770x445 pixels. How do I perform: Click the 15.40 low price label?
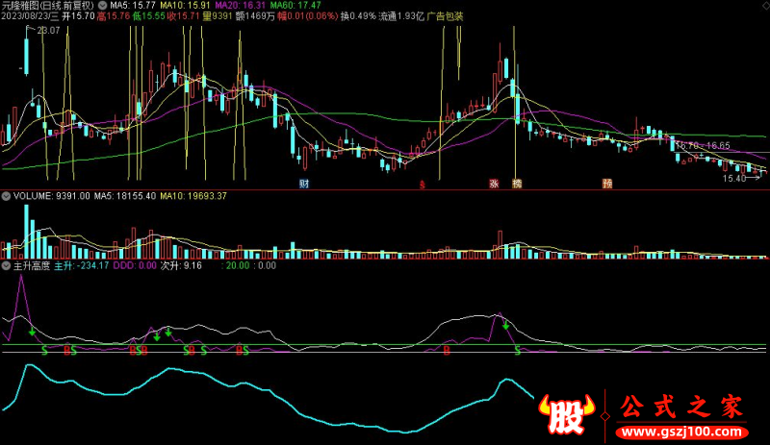[x=734, y=179]
